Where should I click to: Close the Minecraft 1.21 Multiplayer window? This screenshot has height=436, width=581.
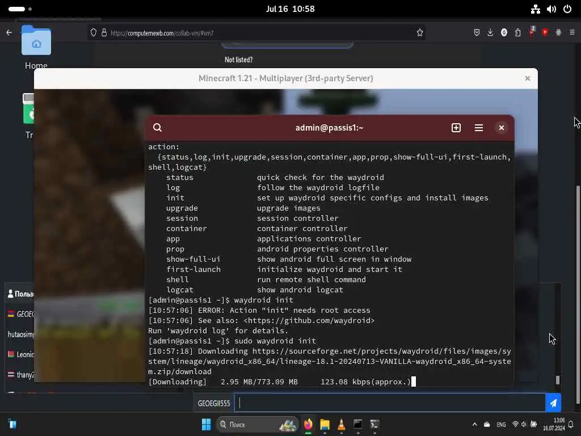[528, 78]
